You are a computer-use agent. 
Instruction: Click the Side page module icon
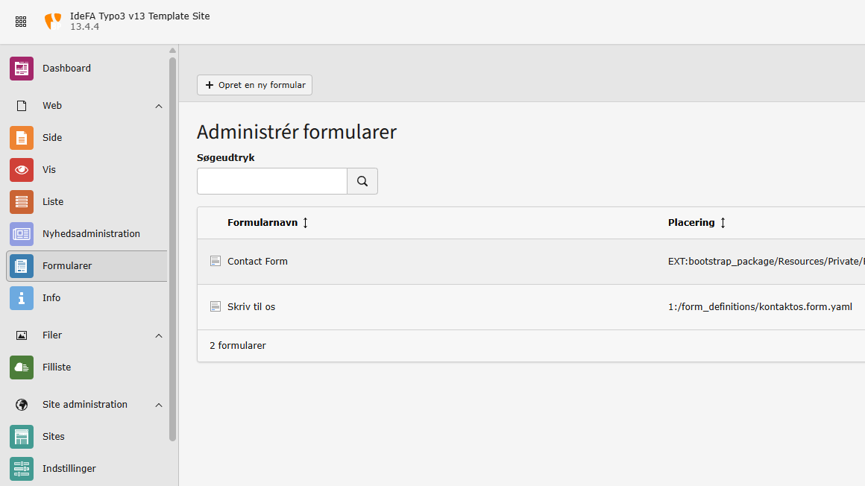(22, 138)
